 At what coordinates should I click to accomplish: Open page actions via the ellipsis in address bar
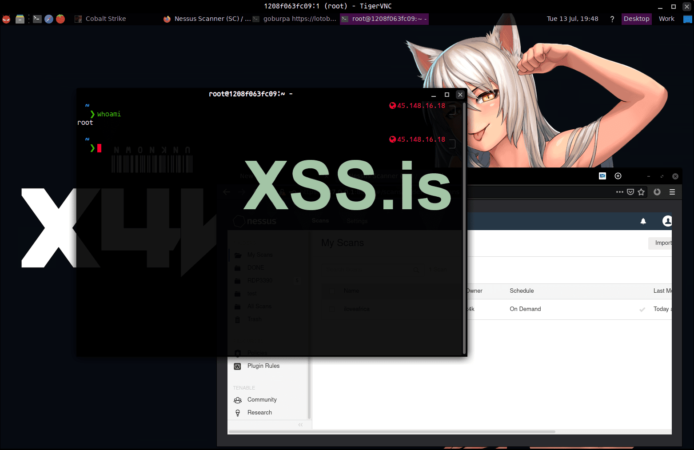[x=619, y=192]
